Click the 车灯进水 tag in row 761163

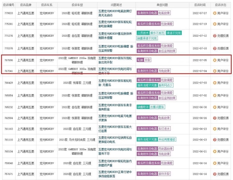pos(164,128)
